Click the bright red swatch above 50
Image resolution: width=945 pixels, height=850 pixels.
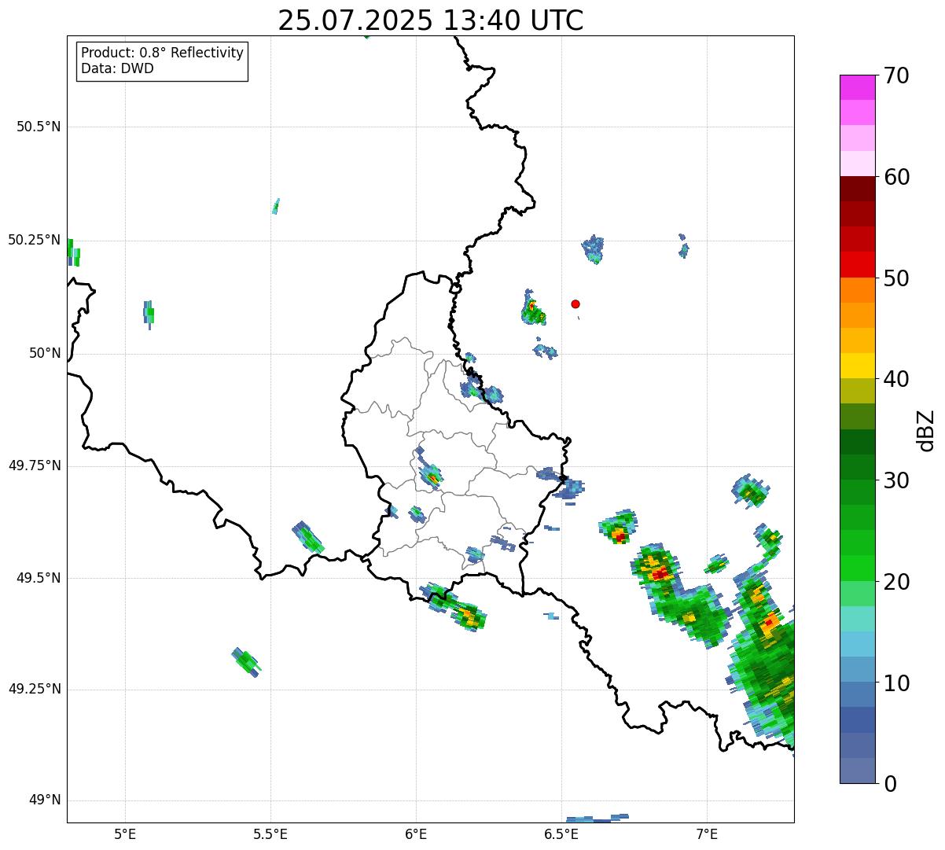pyautogui.click(x=858, y=265)
